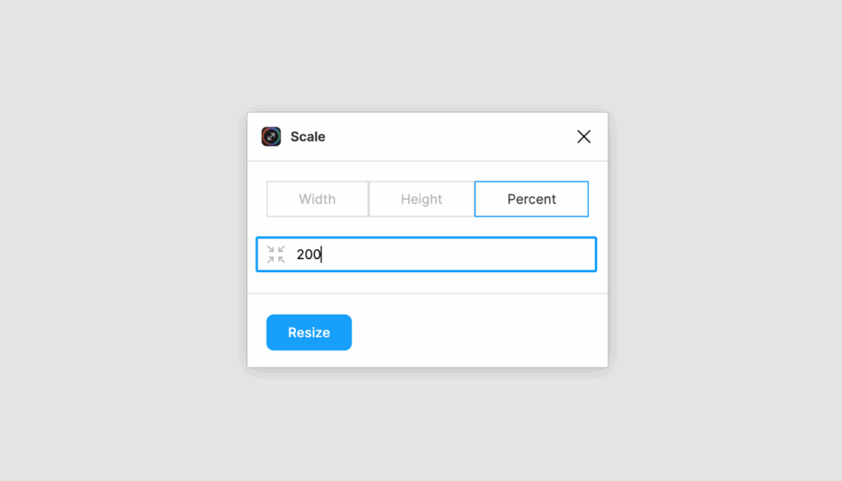Click the Scale title text
The width and height of the screenshot is (842, 481).
[308, 136]
